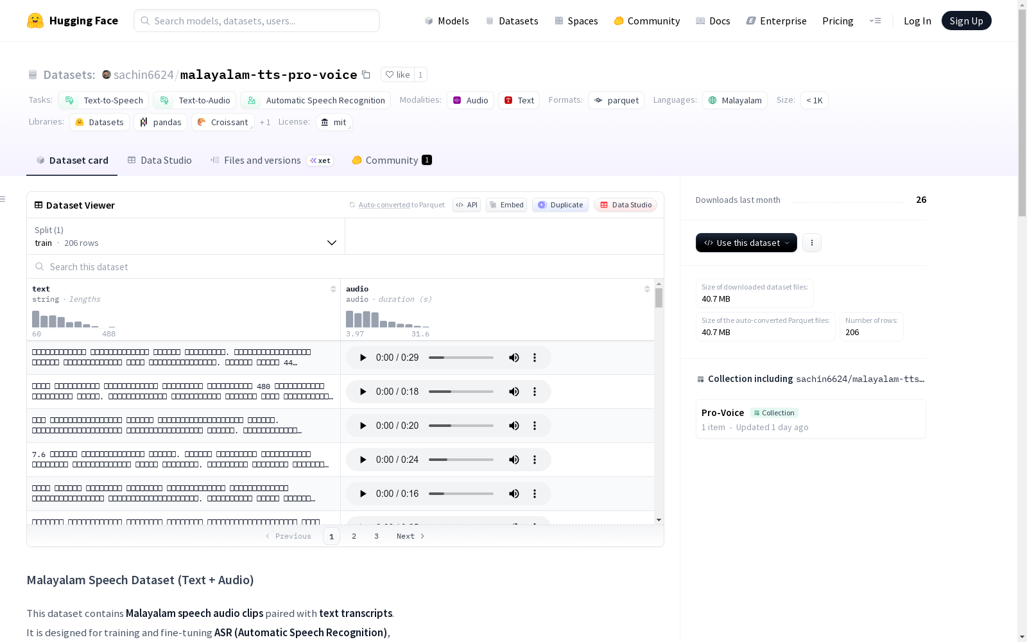Screen dimensions: 1027x642
Task: Copy the dataset name with the copy icon
Action: 366,74
